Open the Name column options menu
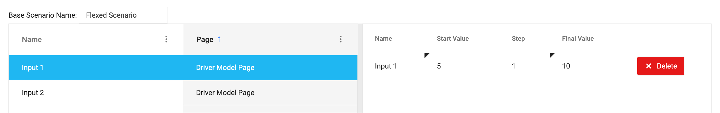720x113 pixels. (x=166, y=39)
